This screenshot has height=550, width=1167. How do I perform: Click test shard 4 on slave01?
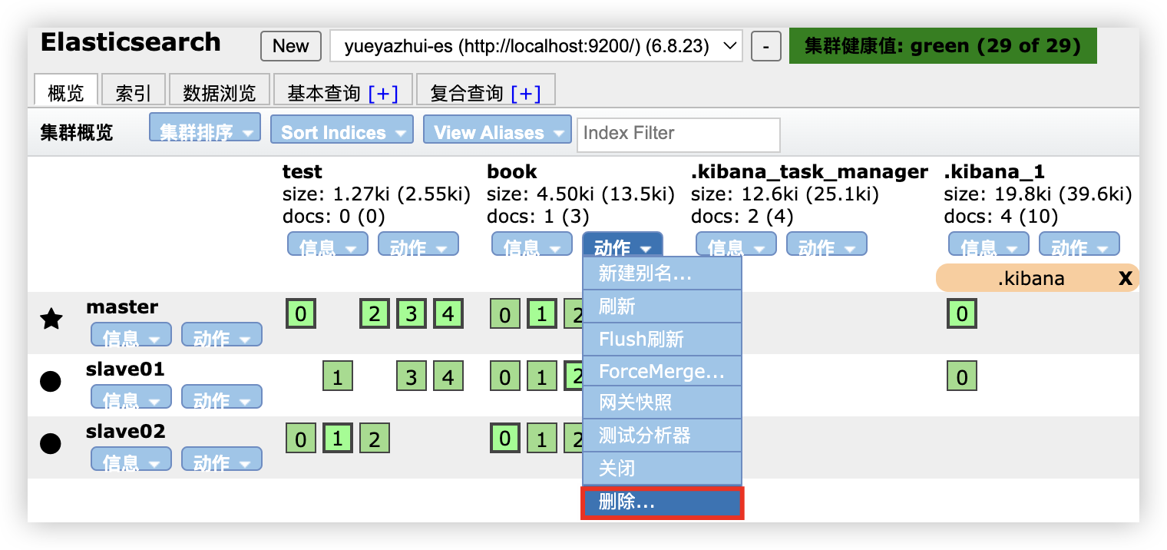pyautogui.click(x=448, y=376)
